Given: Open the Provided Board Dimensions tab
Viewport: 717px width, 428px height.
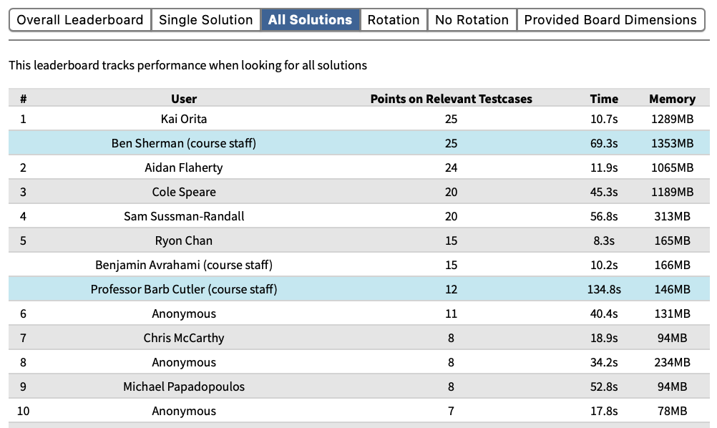Looking at the screenshot, I should (x=610, y=20).
